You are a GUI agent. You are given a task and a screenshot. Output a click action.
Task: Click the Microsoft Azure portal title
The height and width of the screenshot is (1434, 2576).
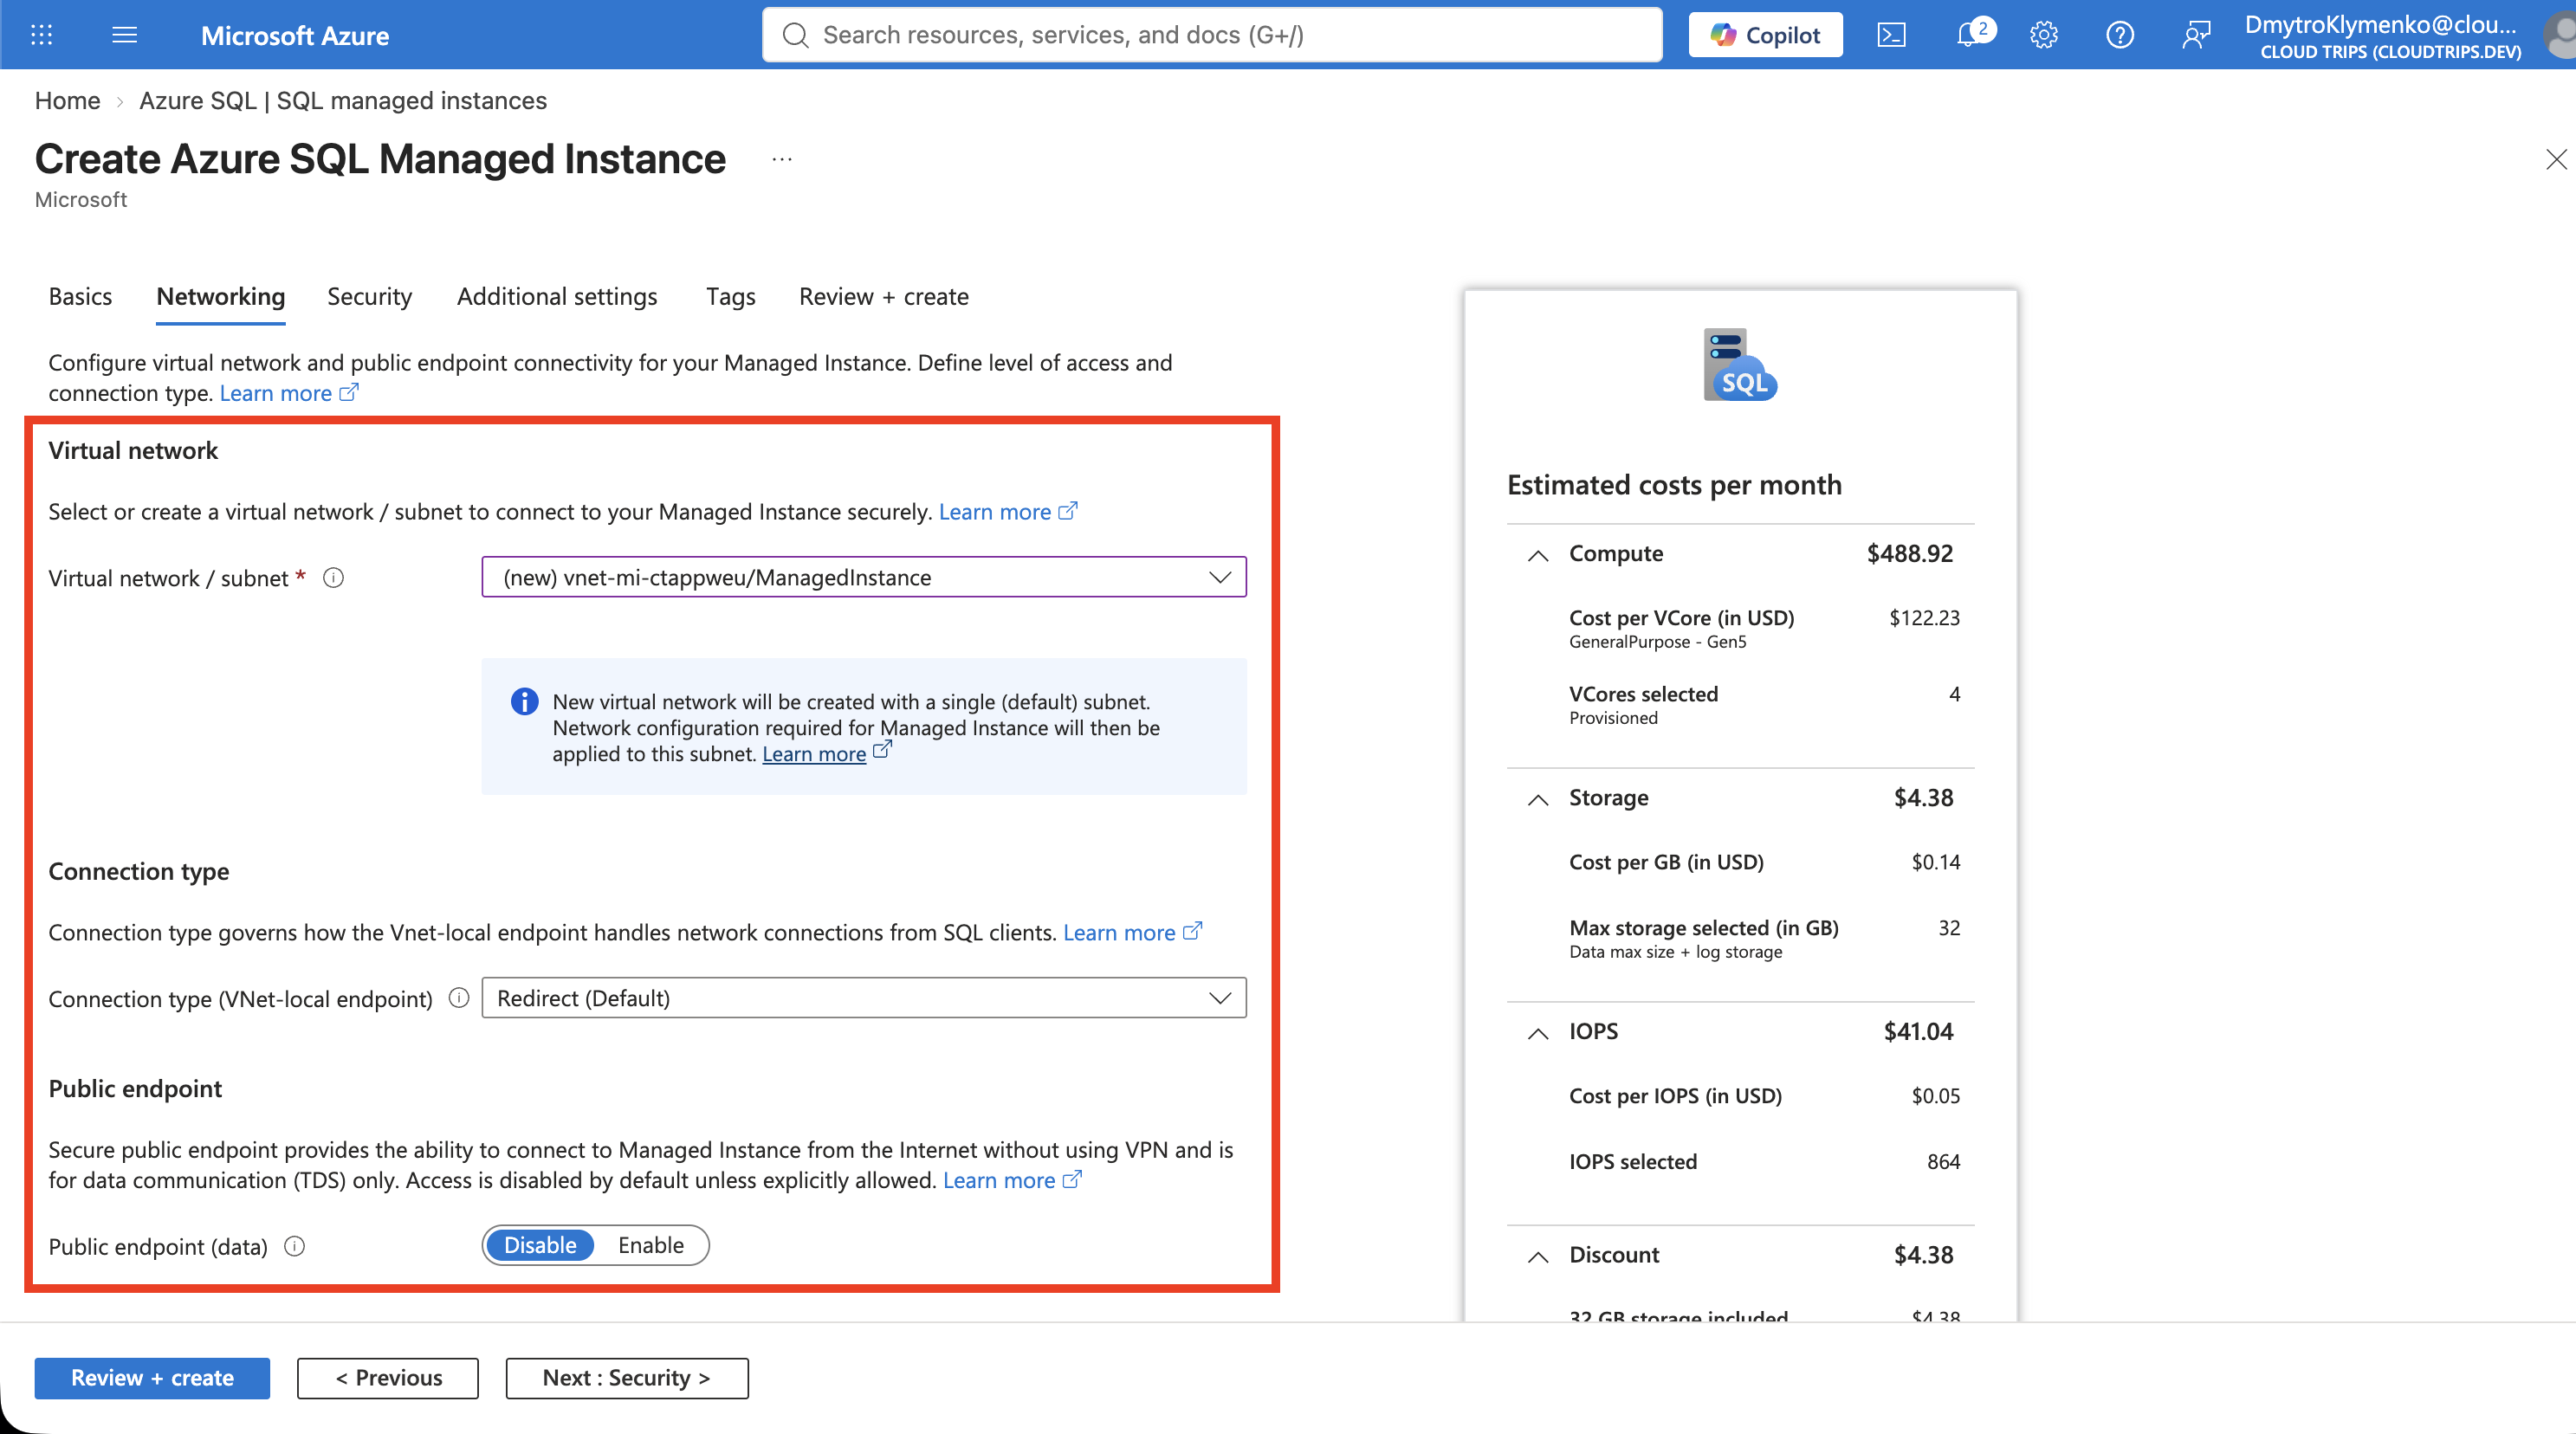pyautogui.click(x=295, y=35)
